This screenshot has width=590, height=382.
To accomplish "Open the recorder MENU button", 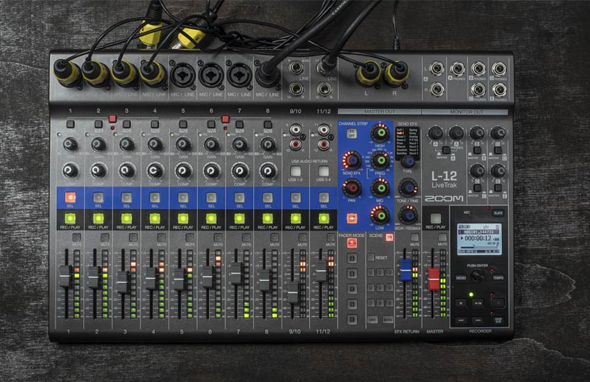I will pyautogui.click(x=461, y=277).
